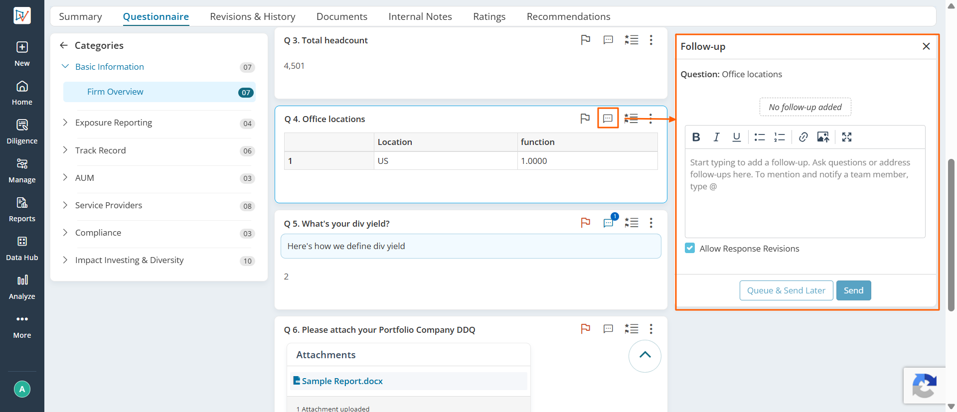Expand the AUM category

pos(65,177)
